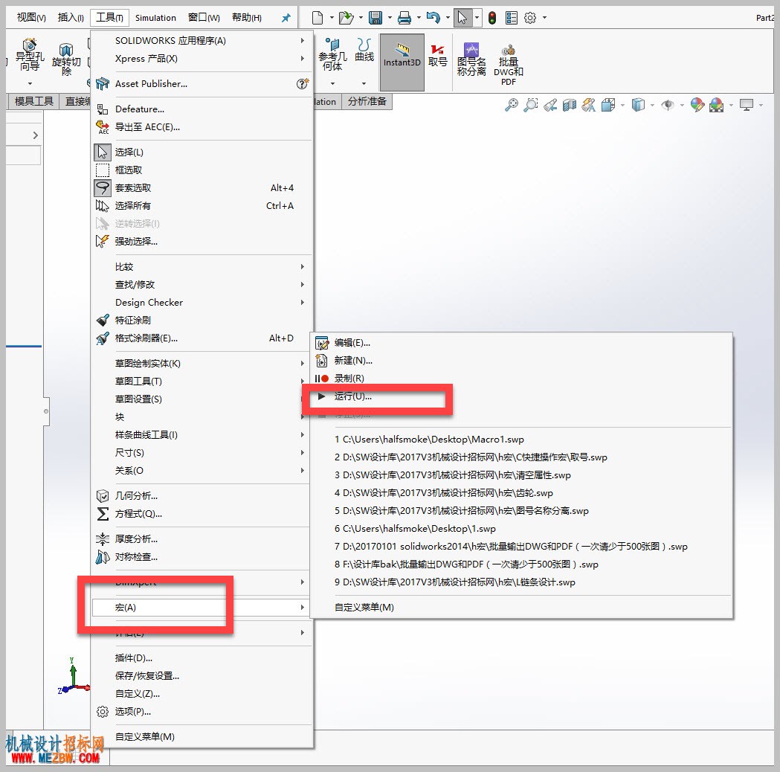Open the 窗口(W) menu
Screen dimensions: 780x772
(x=204, y=18)
